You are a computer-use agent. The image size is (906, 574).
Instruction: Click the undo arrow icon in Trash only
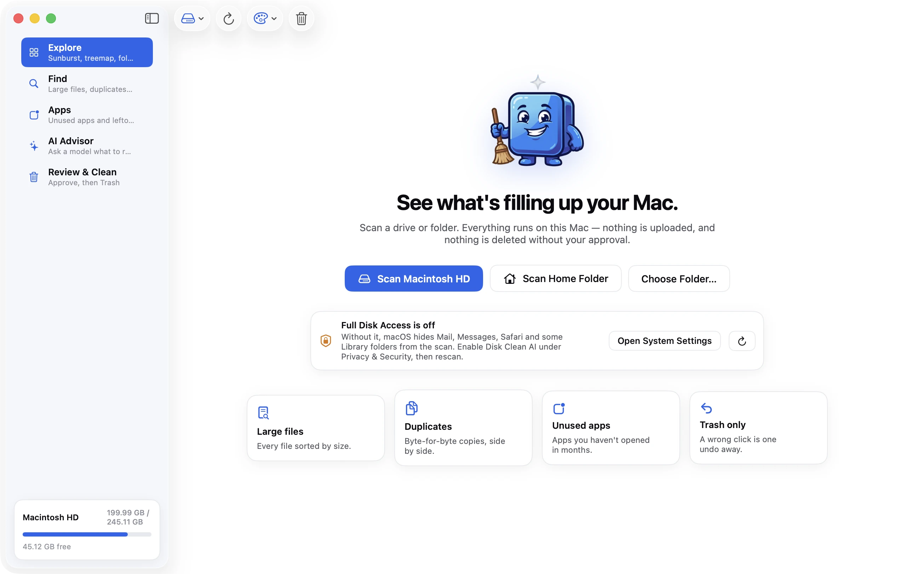(706, 408)
